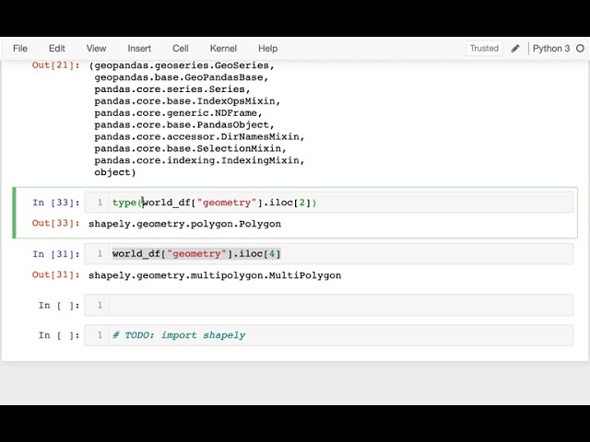Click pandas.core.base.SelectionMixin output line

click(191, 149)
